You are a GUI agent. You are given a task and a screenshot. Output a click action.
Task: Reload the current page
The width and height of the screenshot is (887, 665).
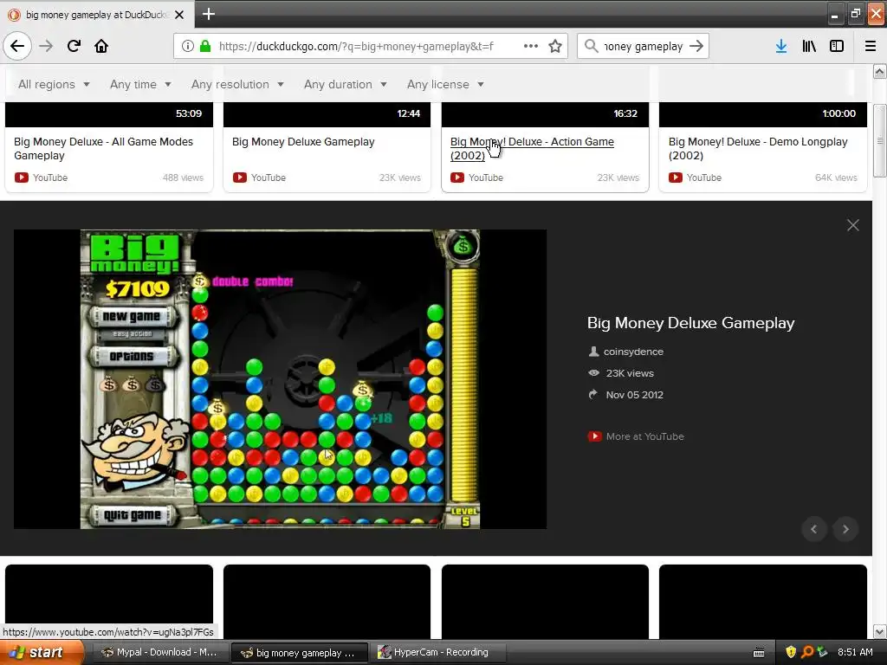coord(74,46)
